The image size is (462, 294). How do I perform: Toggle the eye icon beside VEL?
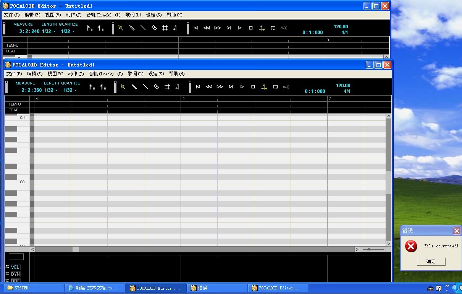pyautogui.click(x=7, y=267)
